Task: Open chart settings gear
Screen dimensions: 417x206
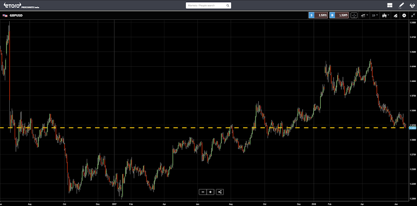Action: pos(404,15)
